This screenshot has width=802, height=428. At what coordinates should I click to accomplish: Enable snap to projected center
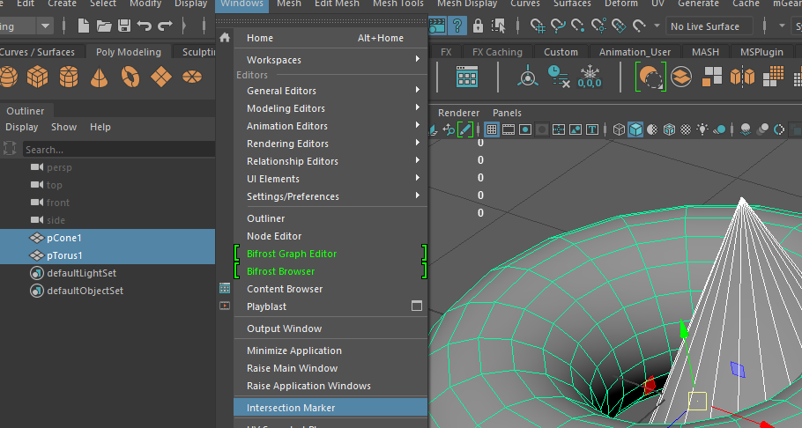click(x=598, y=26)
